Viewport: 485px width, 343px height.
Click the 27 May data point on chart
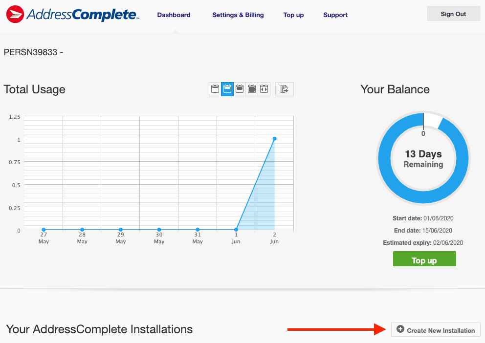44,230
